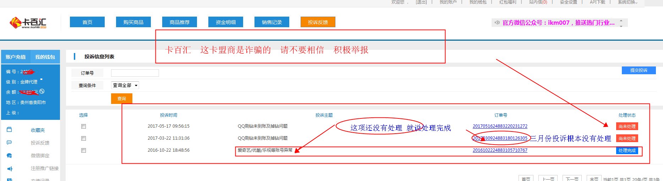Viewport: 663px width, 181px height.
Task: Click the 2017-05-17 09:56:15 complaint time
Action: coord(169,126)
